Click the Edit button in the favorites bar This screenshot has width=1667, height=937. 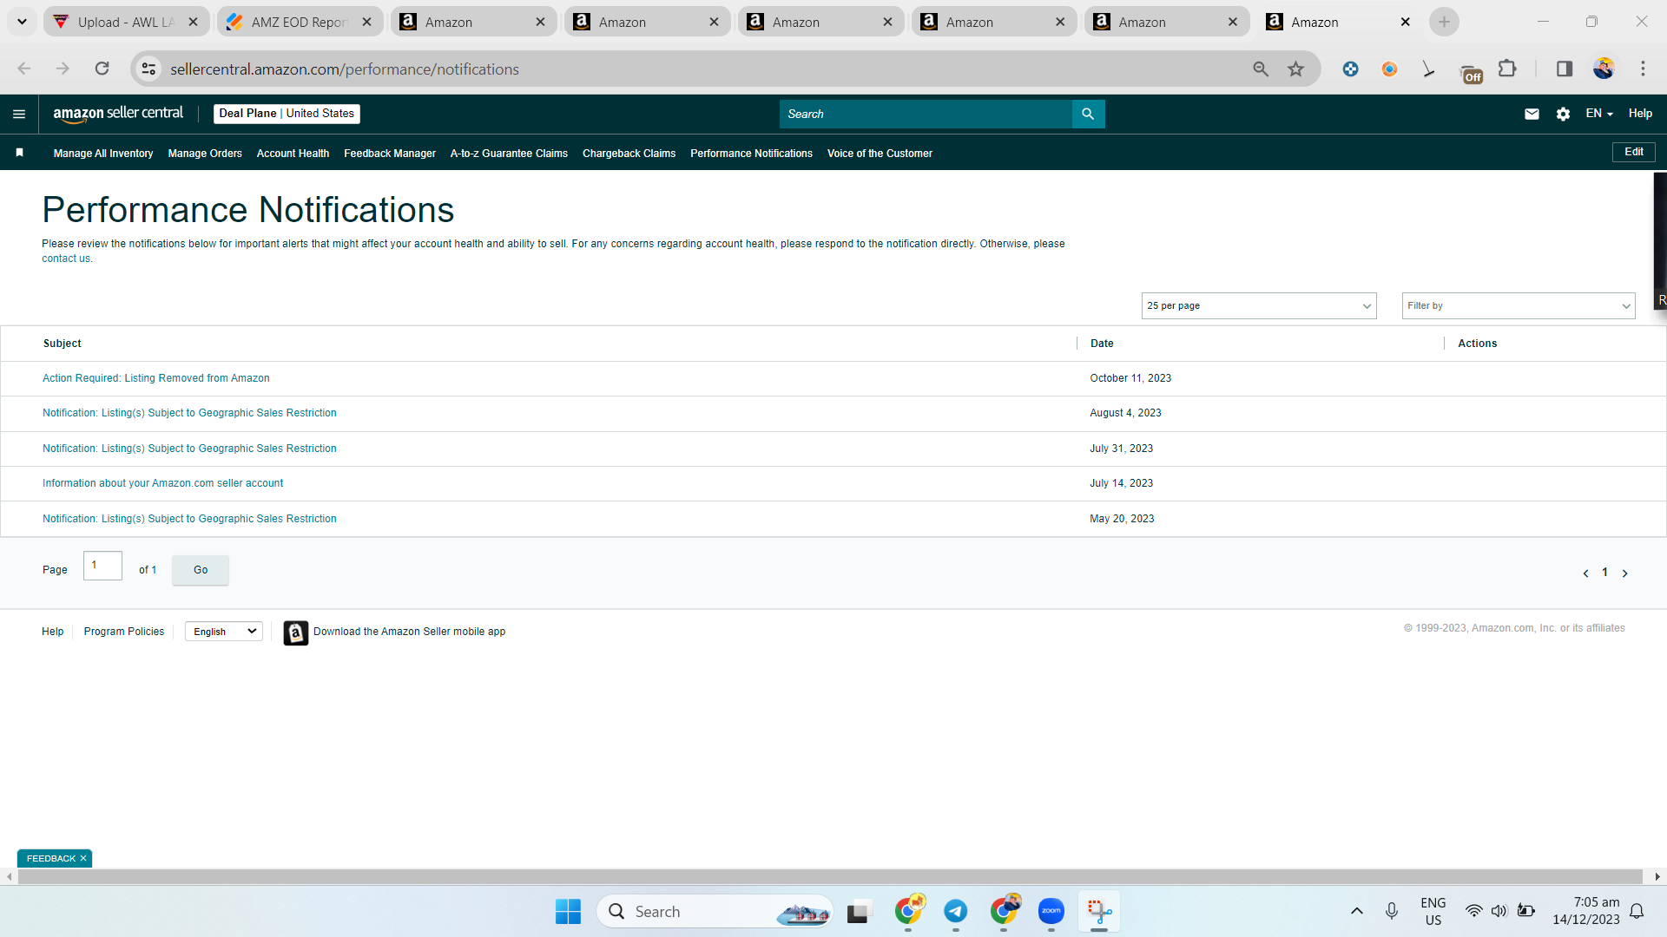pyautogui.click(x=1634, y=152)
